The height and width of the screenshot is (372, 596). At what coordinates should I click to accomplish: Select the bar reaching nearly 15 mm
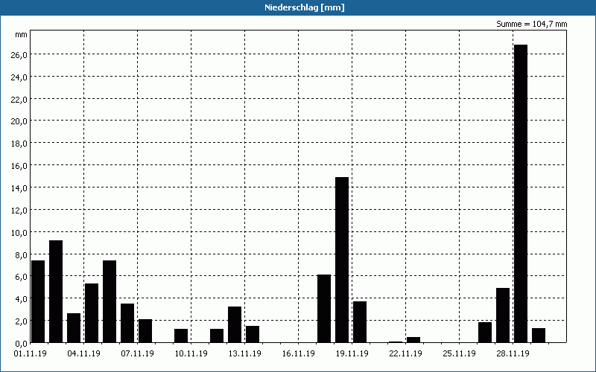pos(342,260)
